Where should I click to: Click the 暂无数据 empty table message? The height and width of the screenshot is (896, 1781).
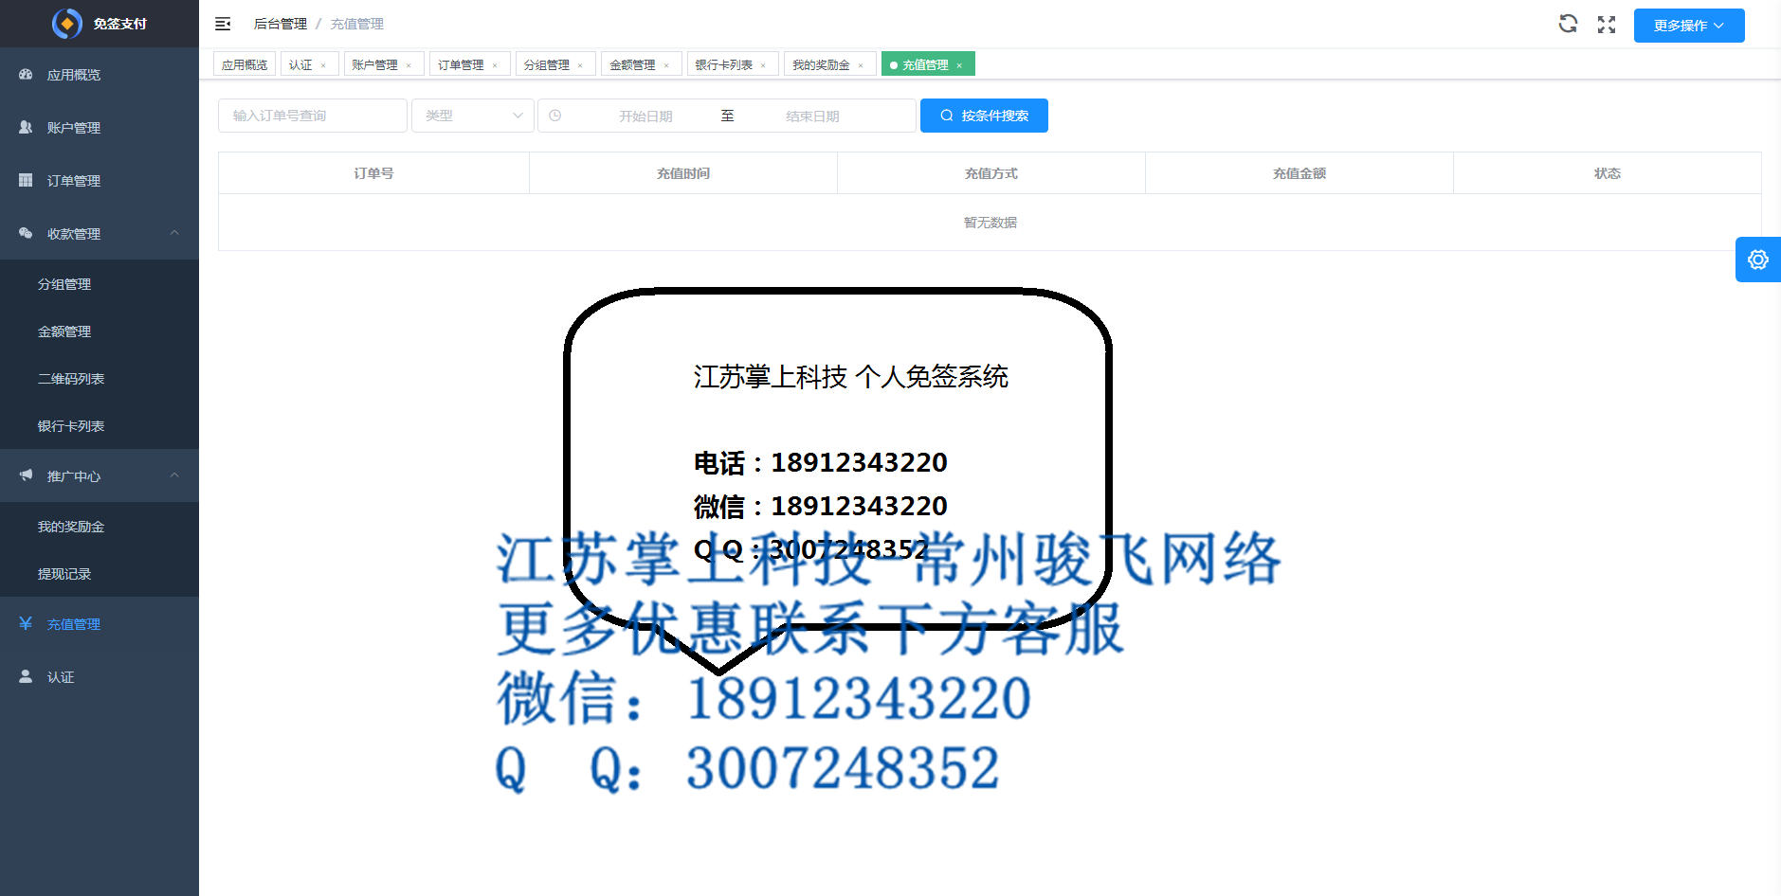990,223
